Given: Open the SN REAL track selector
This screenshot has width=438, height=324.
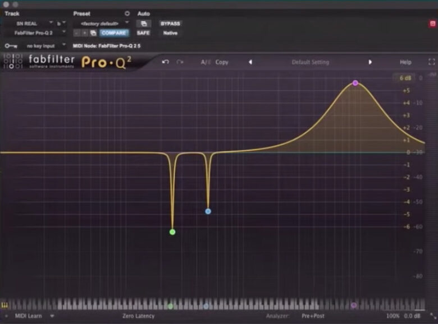Looking at the screenshot, I should [29, 24].
